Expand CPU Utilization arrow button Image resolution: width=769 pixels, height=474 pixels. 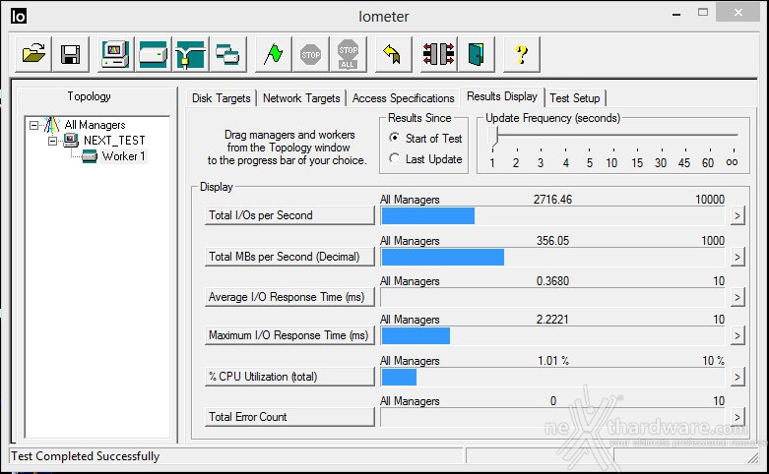point(737,377)
